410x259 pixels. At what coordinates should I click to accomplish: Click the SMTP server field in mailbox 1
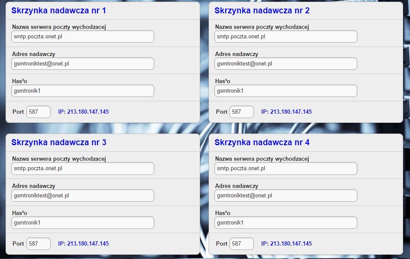83,37
